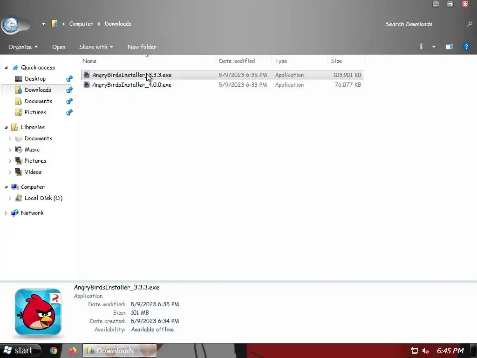The image size is (477, 358).
Task: Collapse the Libraries group
Action: click(6, 127)
